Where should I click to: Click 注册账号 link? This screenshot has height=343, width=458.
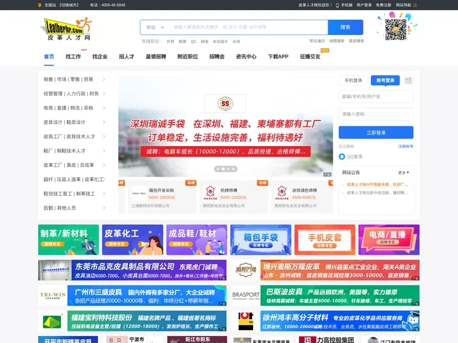406,147
